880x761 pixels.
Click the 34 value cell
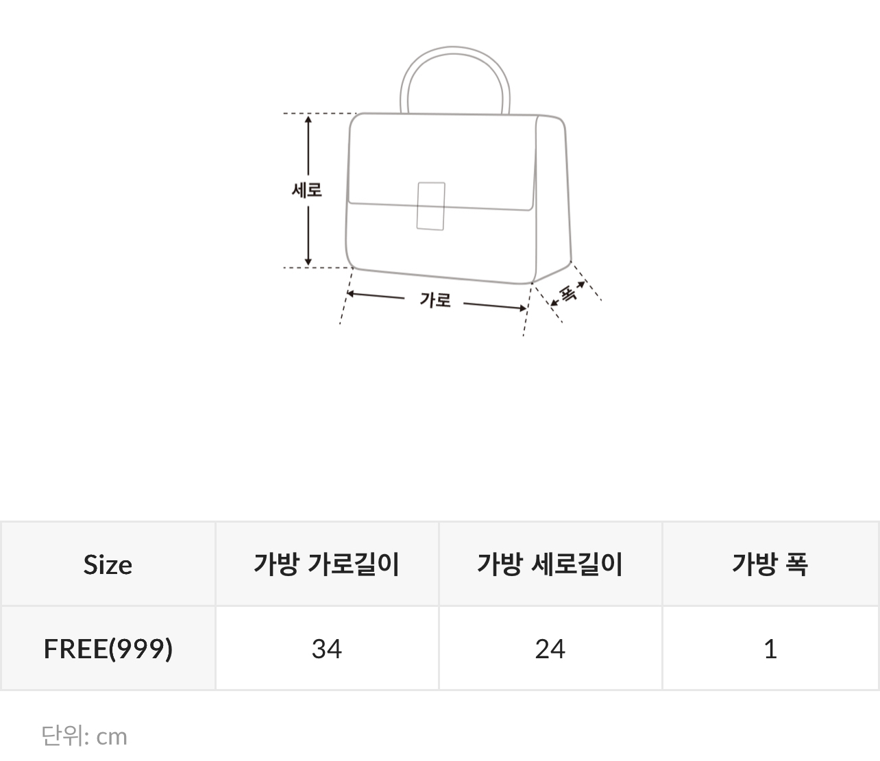click(327, 648)
